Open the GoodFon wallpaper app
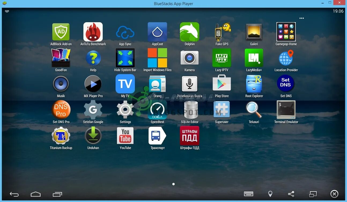Image resolution: width=347 pixels, height=202 pixels. point(61,58)
